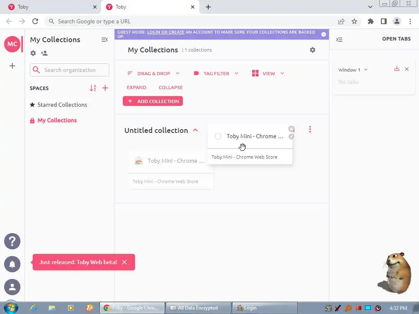419x314 pixels.
Task: Close the second Toby tab
Action: (x=193, y=7)
